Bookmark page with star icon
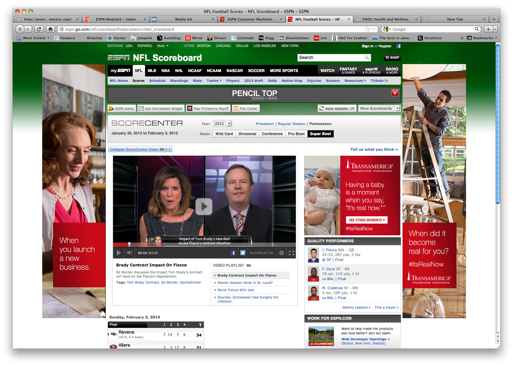Screen dimensions: 513x366 tap(368, 29)
